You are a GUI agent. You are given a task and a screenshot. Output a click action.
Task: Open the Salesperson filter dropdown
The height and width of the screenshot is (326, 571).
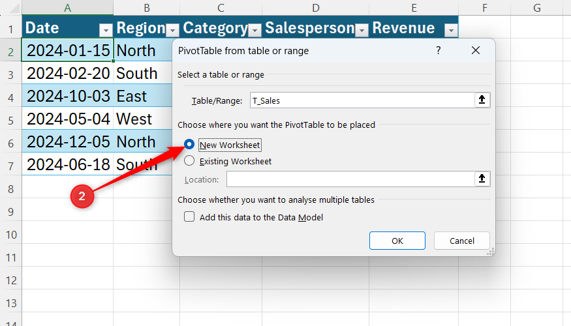[362, 30]
